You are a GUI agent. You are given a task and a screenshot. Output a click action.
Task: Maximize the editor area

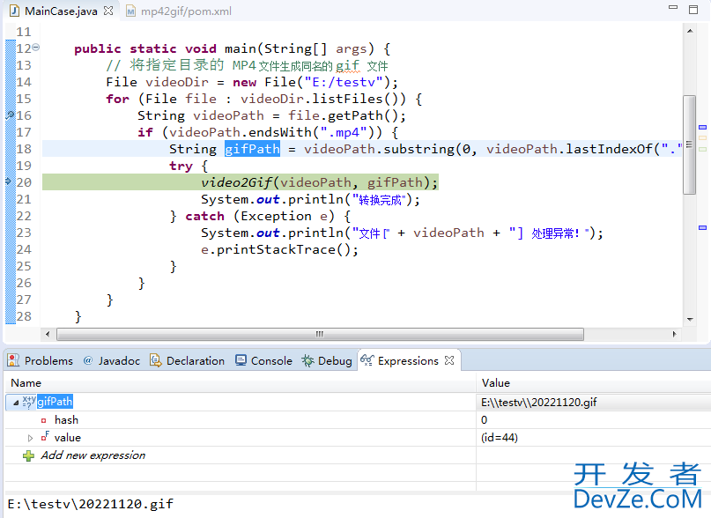[693, 10]
